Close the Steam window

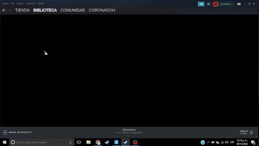pyautogui.click(x=254, y=4)
